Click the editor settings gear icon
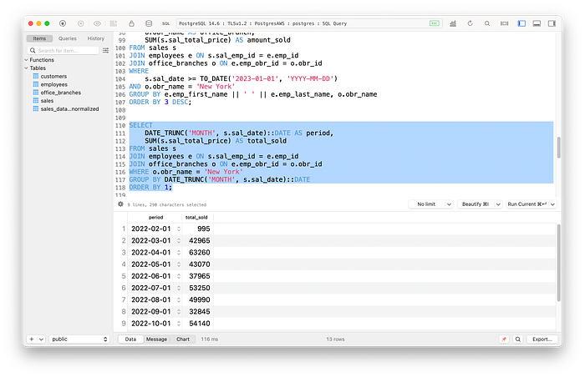Image resolution: width=585 pixels, height=377 pixels. coord(120,204)
